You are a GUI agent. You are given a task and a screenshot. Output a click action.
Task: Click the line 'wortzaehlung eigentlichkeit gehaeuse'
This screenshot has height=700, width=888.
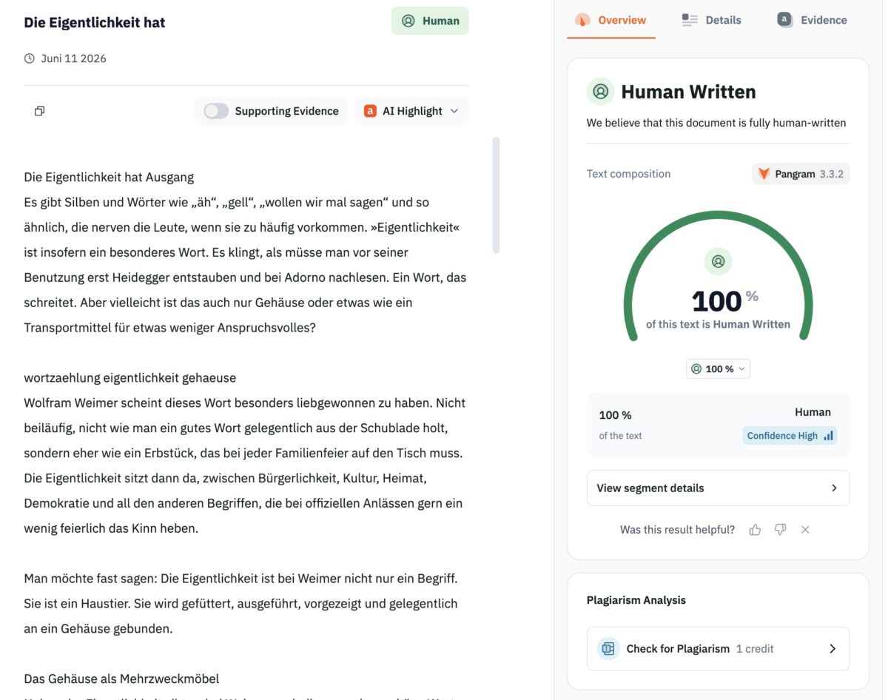coord(130,377)
